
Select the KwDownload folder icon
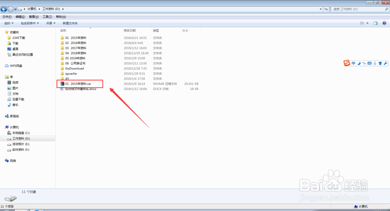tap(62, 68)
